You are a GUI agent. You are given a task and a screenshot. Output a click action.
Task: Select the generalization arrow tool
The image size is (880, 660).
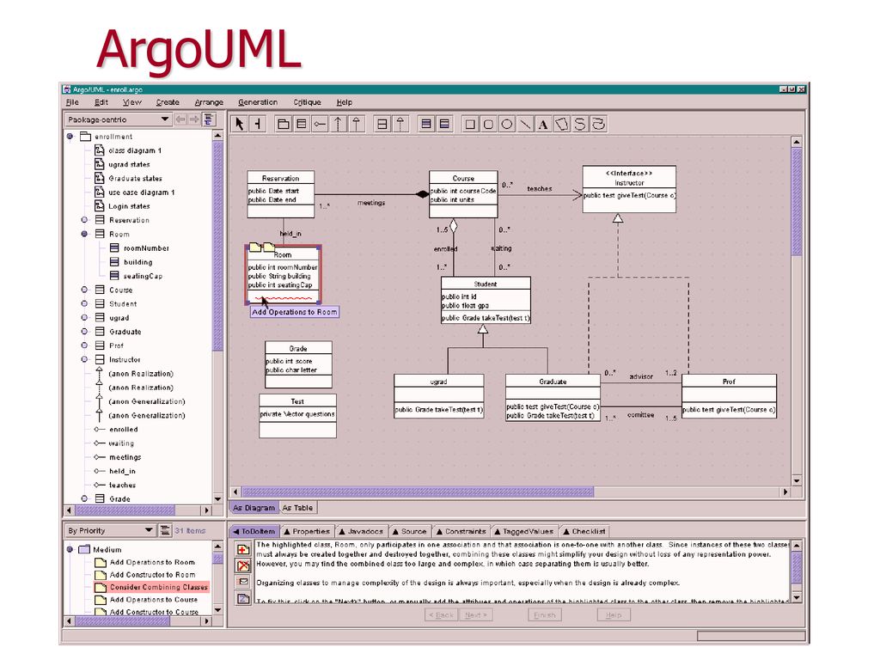(x=357, y=124)
